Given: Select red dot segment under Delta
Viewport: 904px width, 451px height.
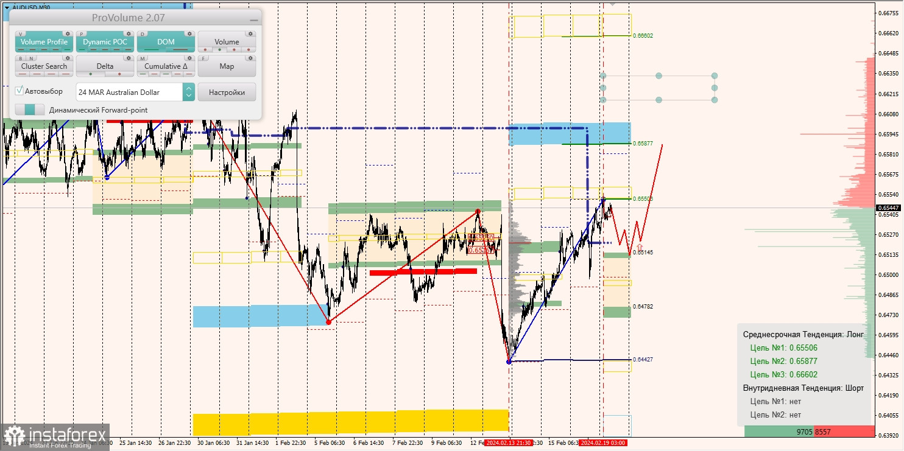Looking at the screenshot, I should coord(120,74).
